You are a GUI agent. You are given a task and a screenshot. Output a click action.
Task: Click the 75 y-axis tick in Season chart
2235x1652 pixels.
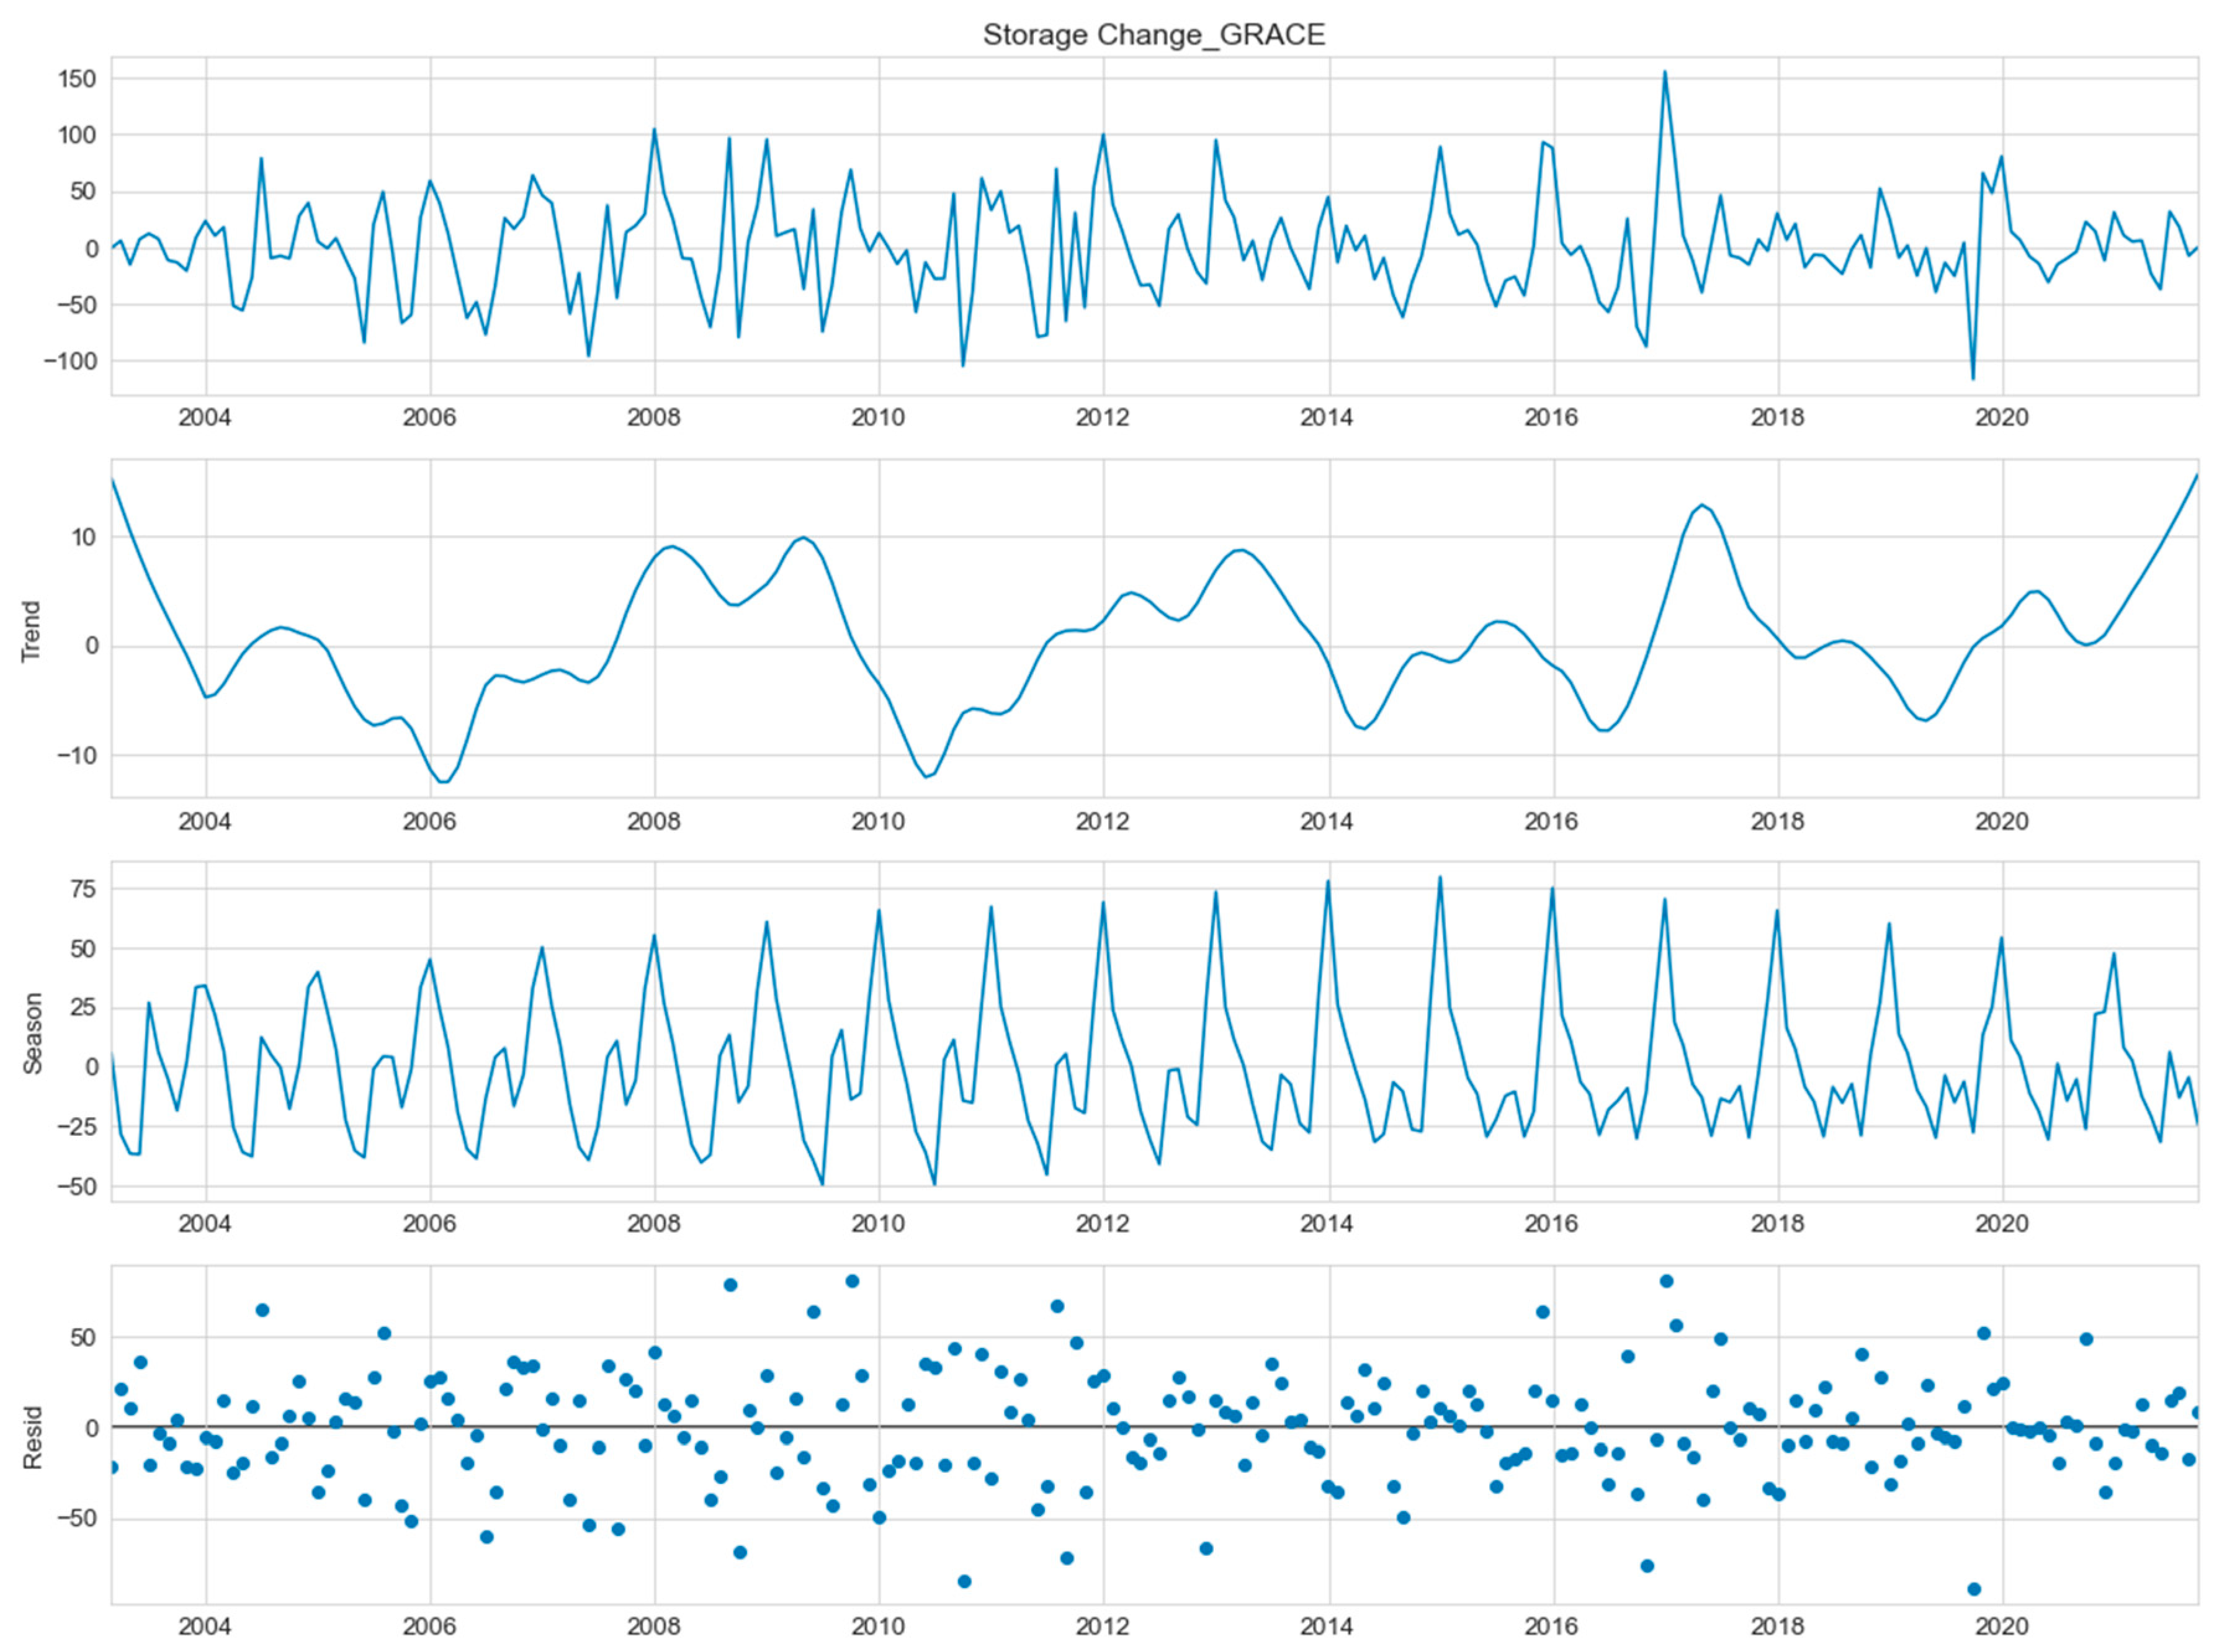point(82,890)
